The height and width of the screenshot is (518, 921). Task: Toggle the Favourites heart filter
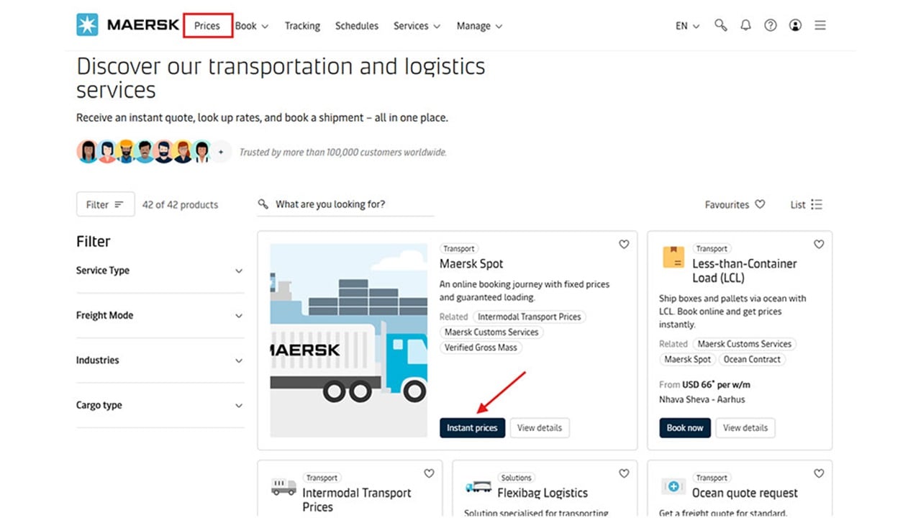pos(760,204)
